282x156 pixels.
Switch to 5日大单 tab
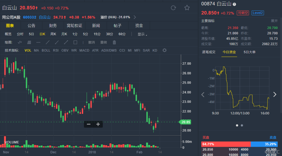tap(250, 52)
